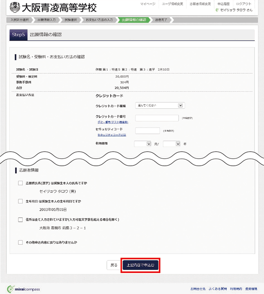264x294 pixels.
Task: Tick the 生年月日 confirmation checkbox
Action: pos(20,201)
